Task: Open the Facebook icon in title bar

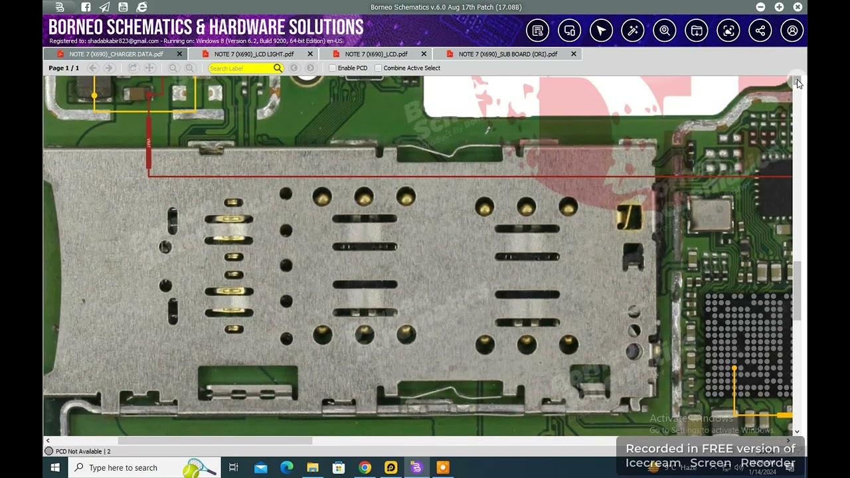Action: coord(86,7)
